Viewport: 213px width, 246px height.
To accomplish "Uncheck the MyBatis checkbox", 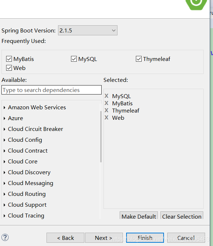I will pos(9,59).
